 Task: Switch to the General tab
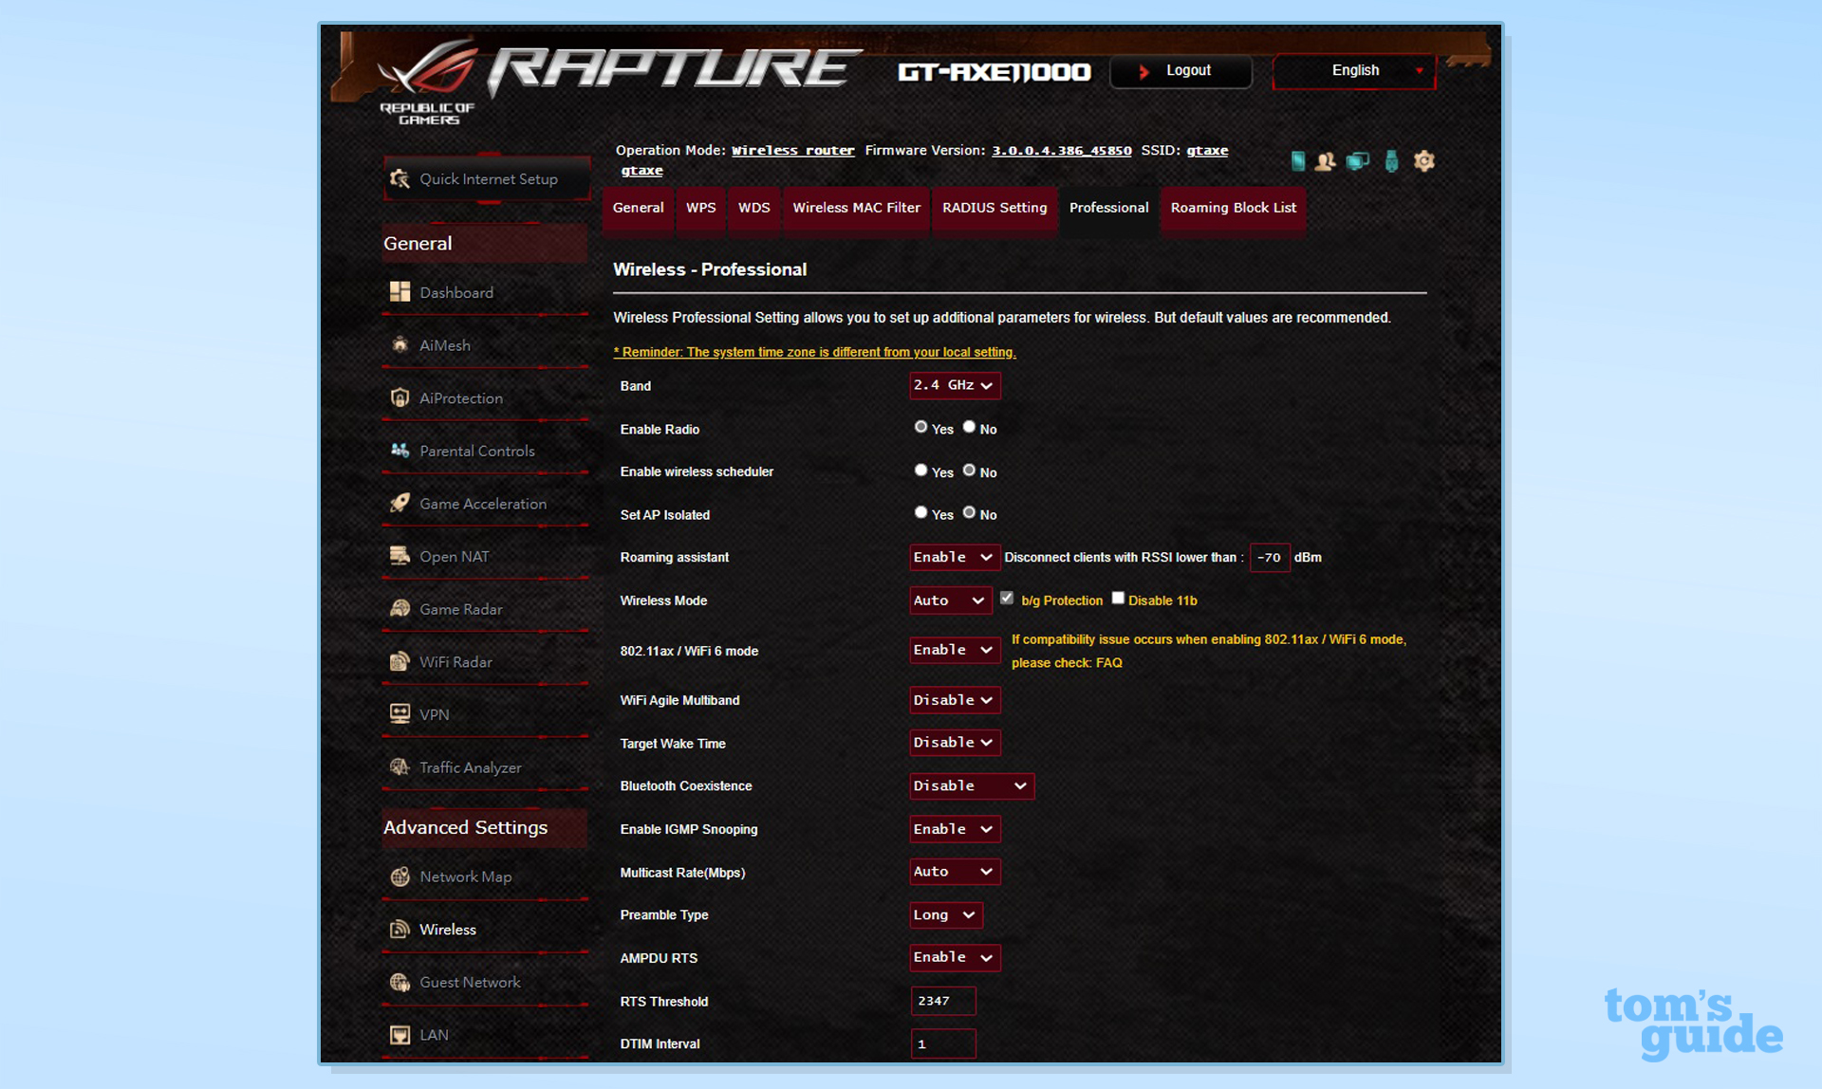click(x=638, y=208)
